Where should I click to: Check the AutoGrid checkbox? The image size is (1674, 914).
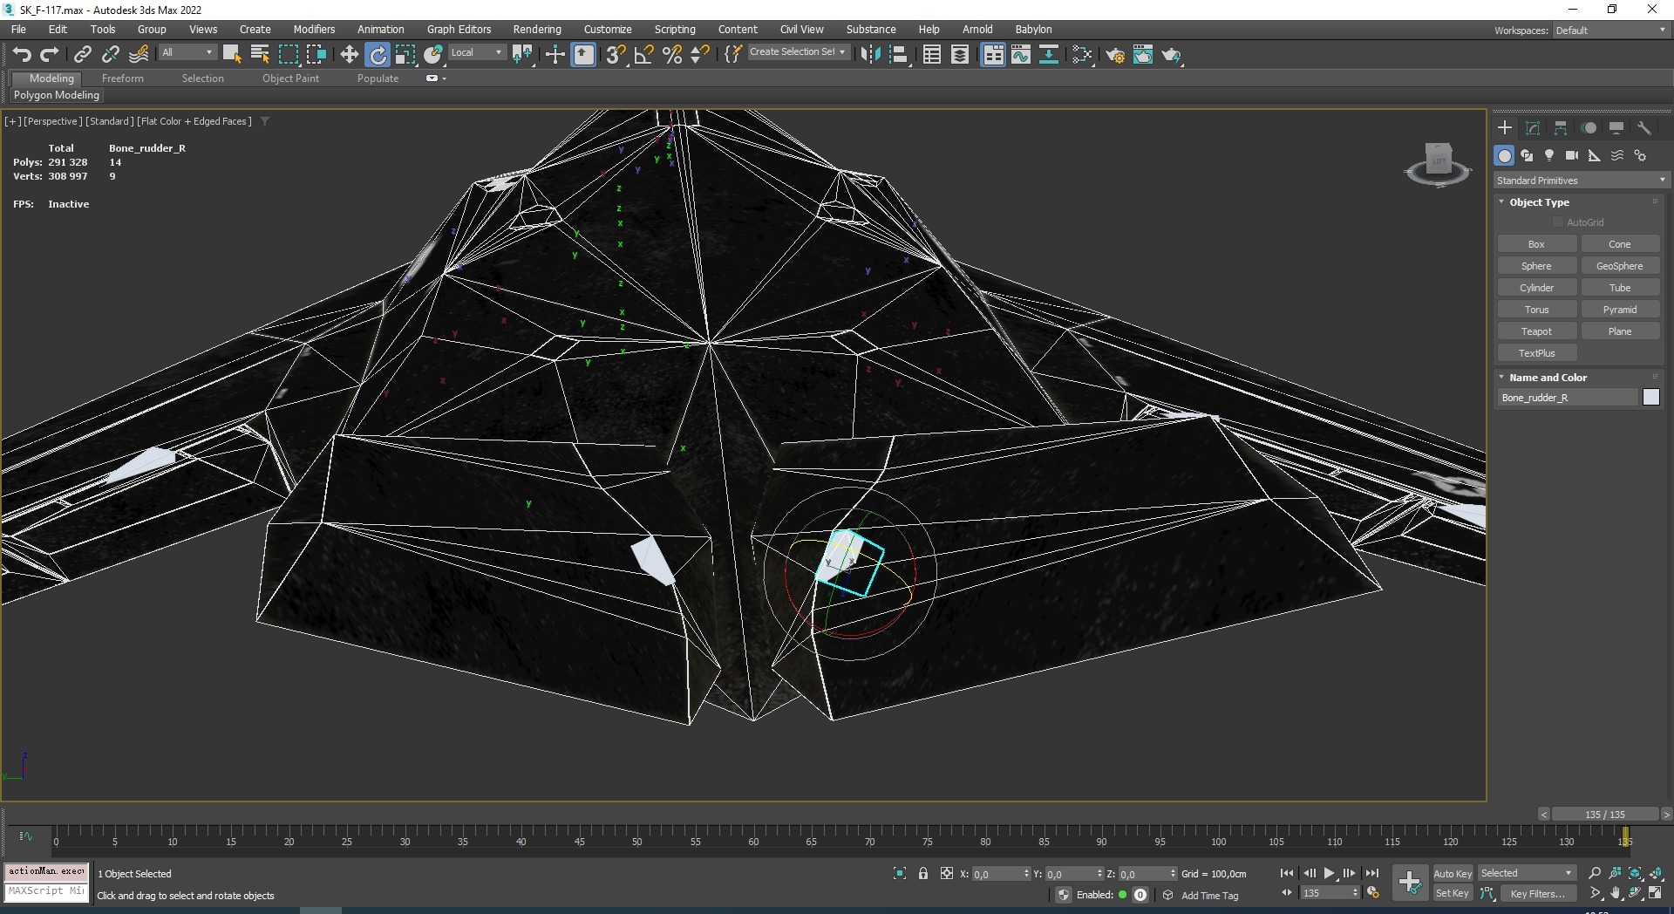[1558, 222]
